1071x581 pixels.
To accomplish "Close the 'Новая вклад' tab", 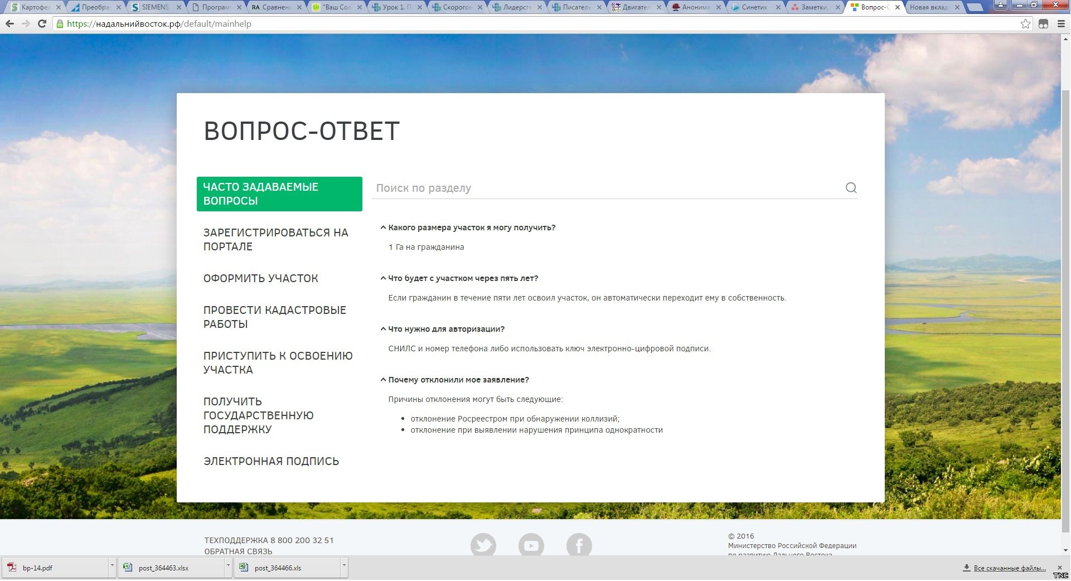I will (x=957, y=7).
